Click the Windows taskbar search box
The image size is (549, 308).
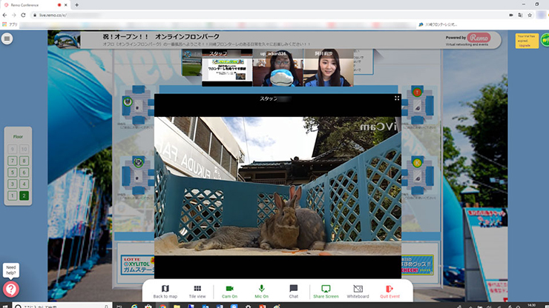(62, 307)
